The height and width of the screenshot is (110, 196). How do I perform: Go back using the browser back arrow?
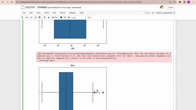pos(3,2)
